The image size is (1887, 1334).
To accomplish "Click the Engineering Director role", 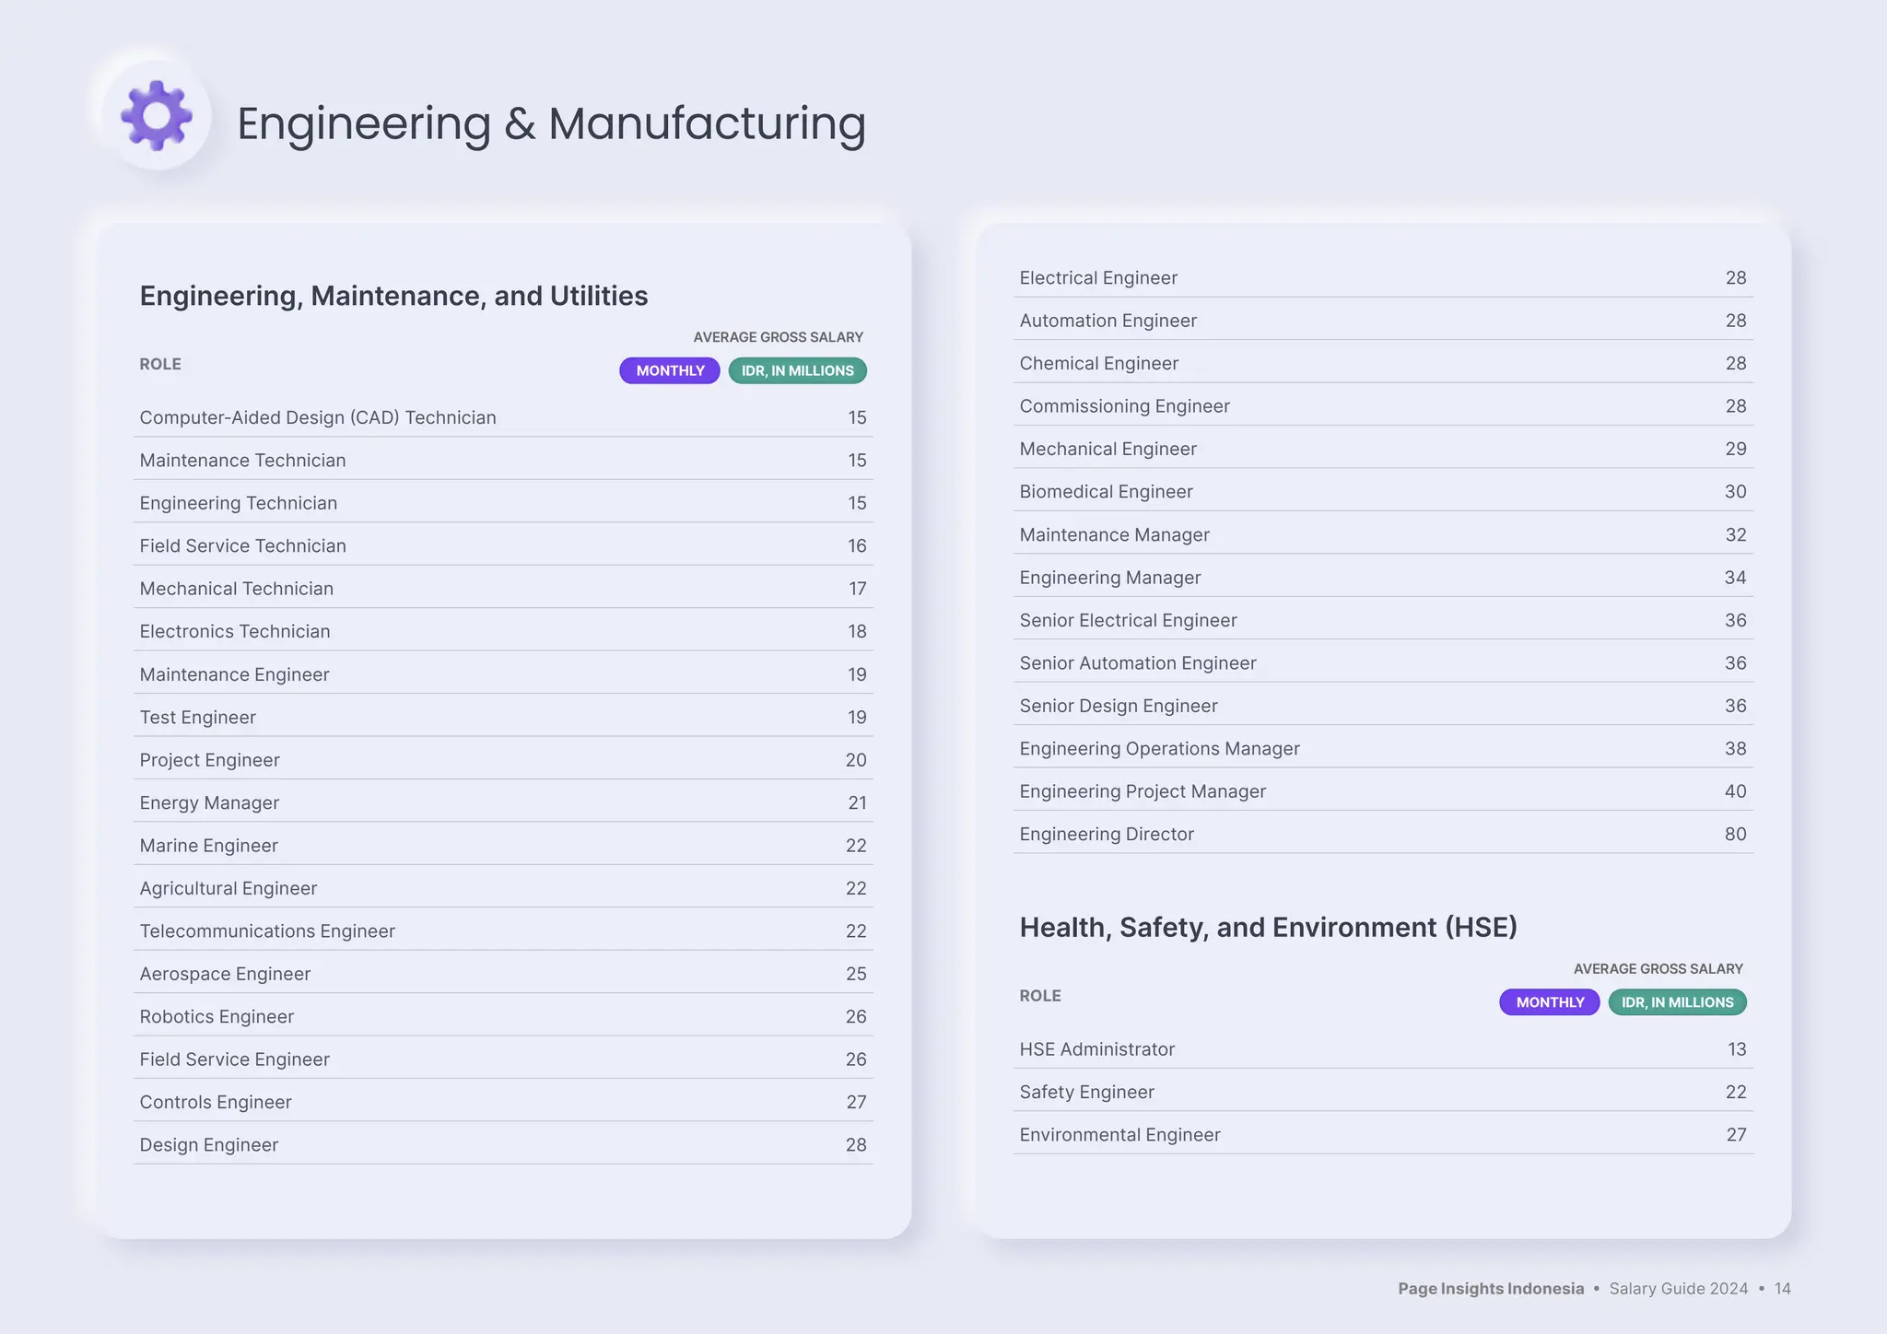I will pyautogui.click(x=1107, y=835).
